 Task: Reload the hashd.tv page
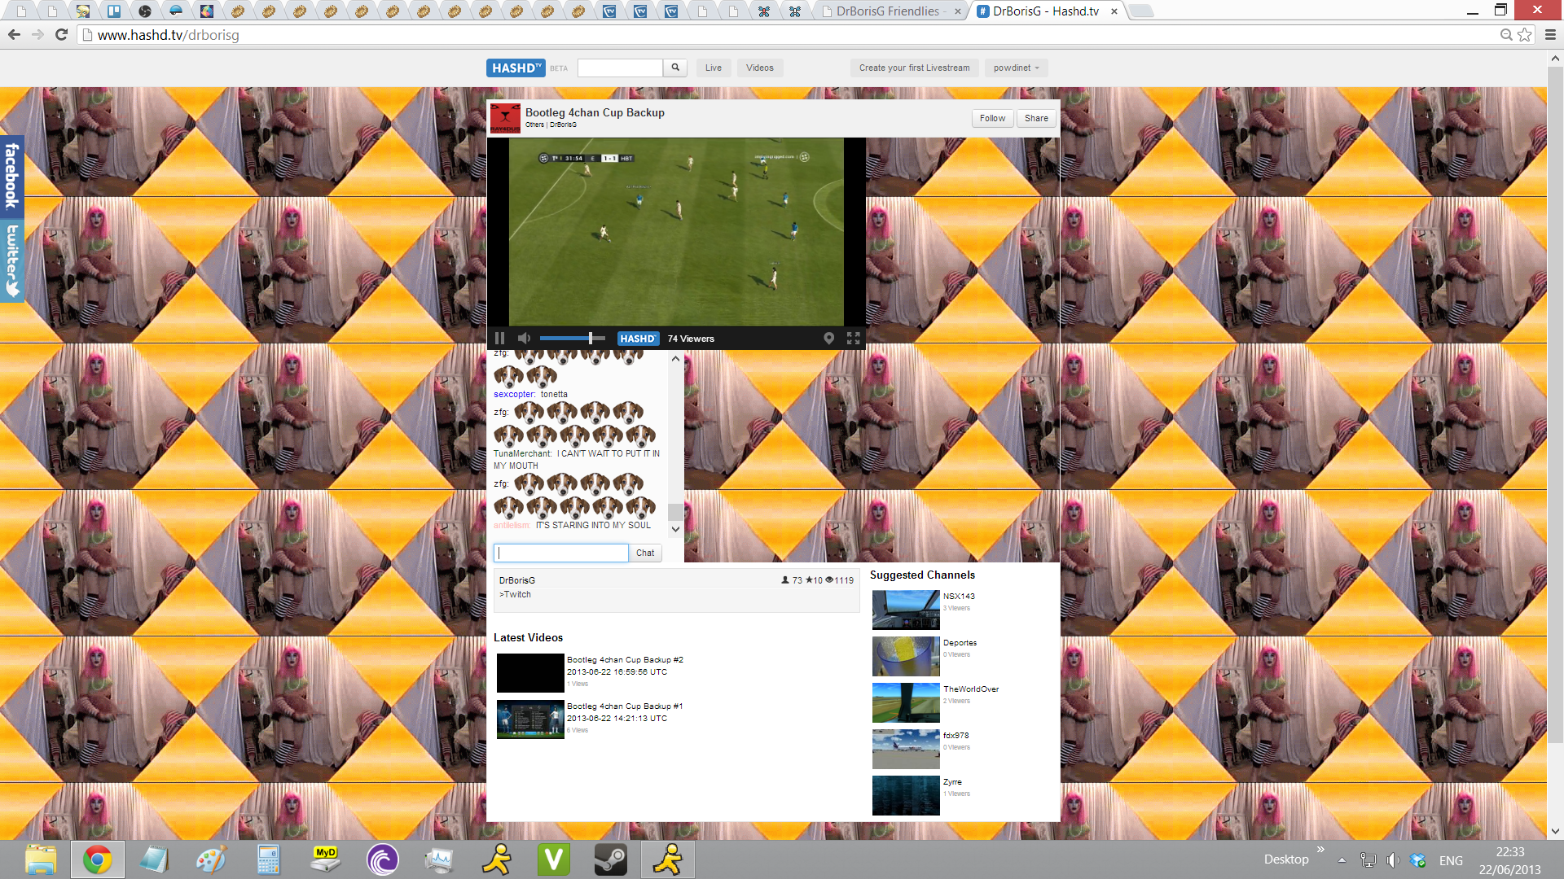(x=61, y=34)
